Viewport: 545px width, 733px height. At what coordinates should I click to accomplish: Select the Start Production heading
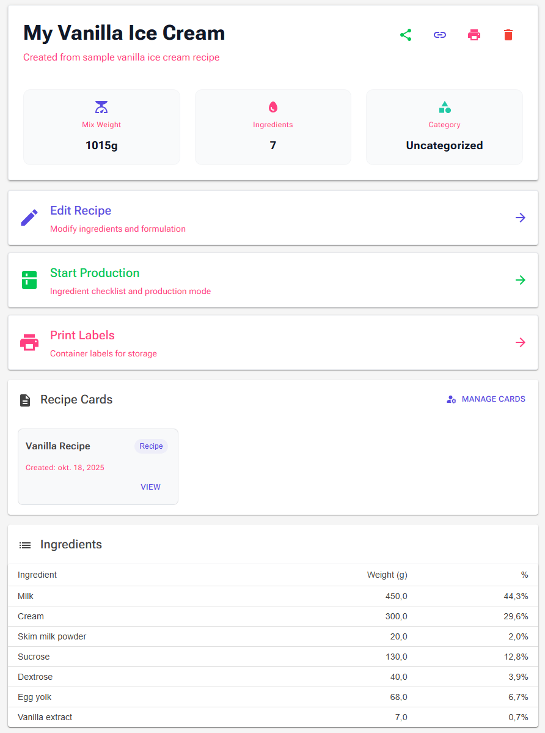point(95,273)
